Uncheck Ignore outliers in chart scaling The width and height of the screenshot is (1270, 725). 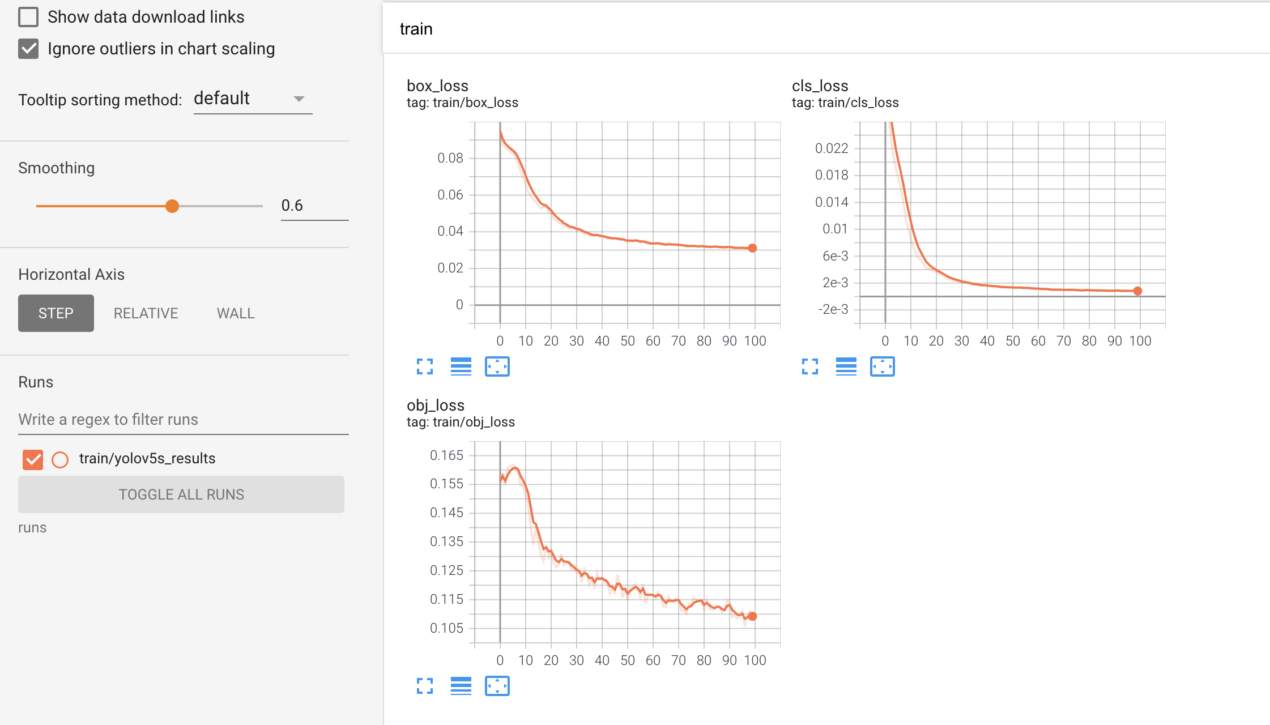coord(28,49)
